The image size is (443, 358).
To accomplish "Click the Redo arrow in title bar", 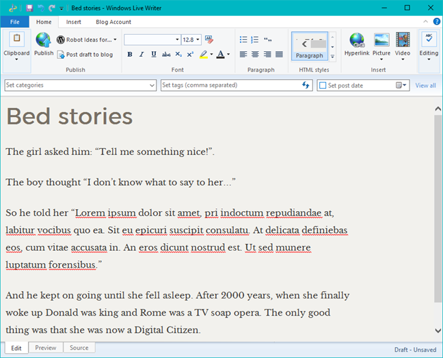I will [52, 8].
